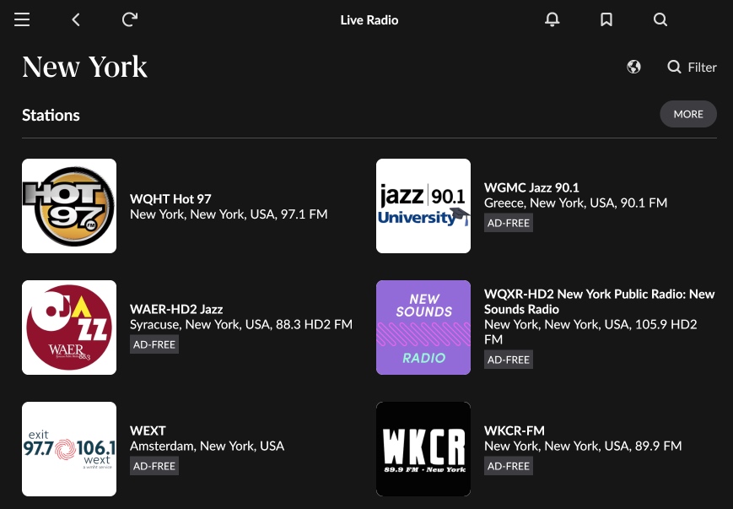Click the search magnifier in top bar
The width and height of the screenshot is (733, 509).
660,19
